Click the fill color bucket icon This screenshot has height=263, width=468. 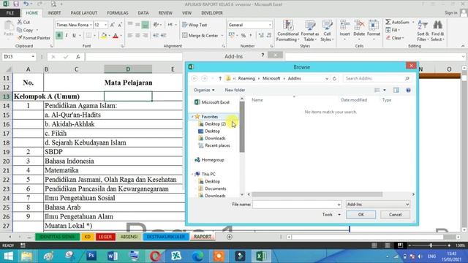click(104, 36)
